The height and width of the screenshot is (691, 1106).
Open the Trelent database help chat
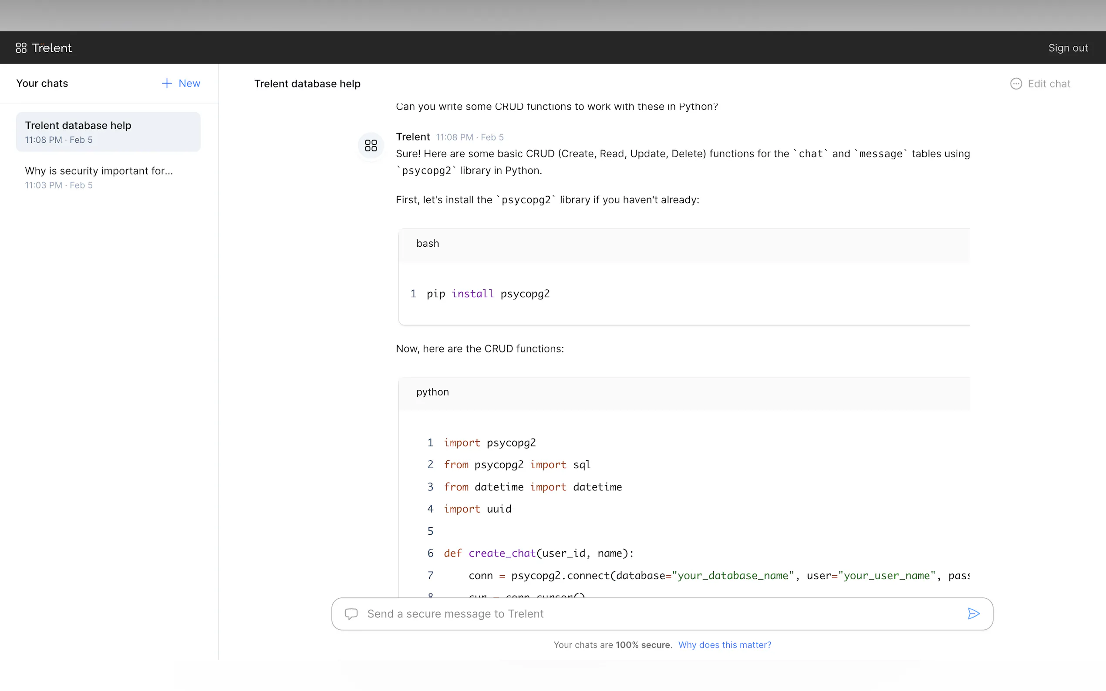(x=108, y=131)
